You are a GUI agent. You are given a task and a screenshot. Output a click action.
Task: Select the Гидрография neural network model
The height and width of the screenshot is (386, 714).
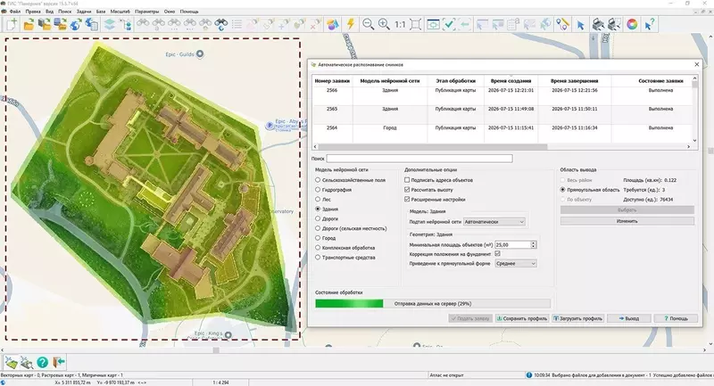(318, 190)
